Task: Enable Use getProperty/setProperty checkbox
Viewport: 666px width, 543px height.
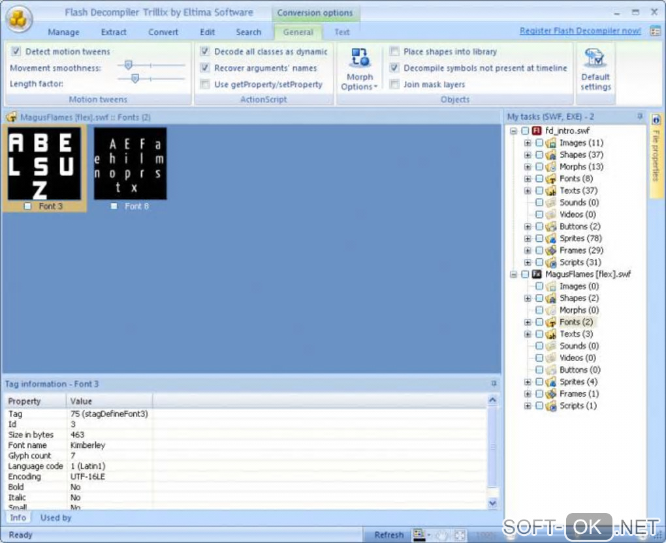Action: [x=205, y=84]
